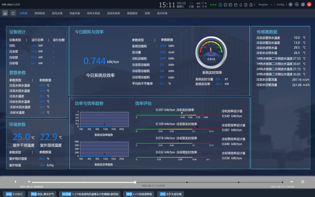Viewport: 315px width, 197px height.
Task: Open the notification bell
Action: click(241, 5)
